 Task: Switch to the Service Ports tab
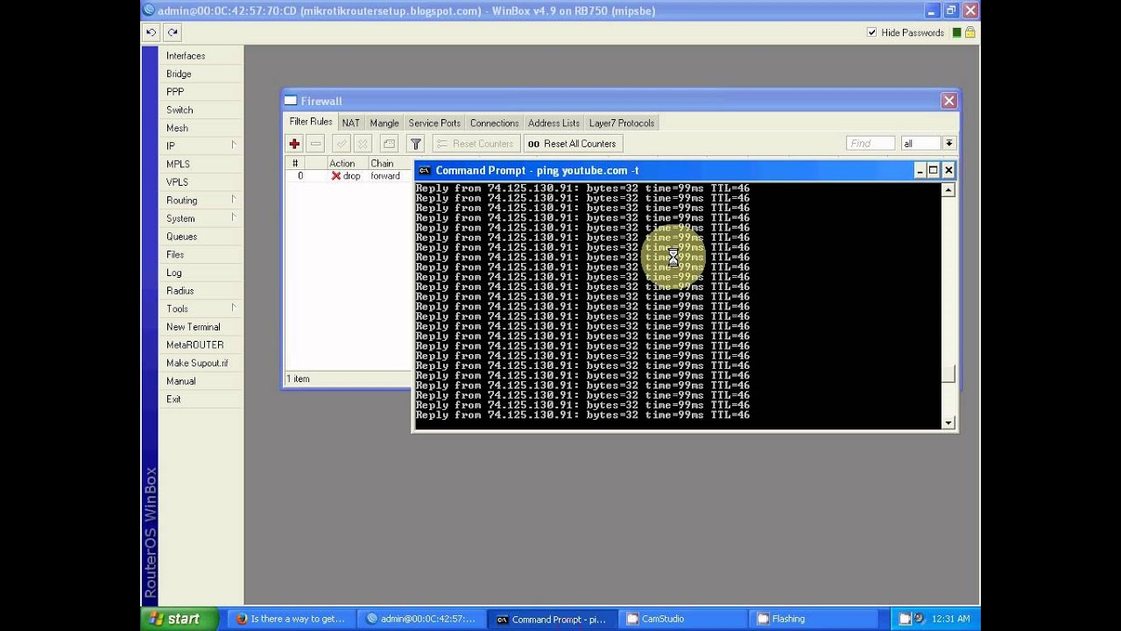click(x=434, y=123)
